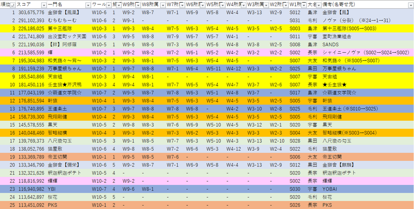Select the score cell 185,540,866

click(31, 76)
